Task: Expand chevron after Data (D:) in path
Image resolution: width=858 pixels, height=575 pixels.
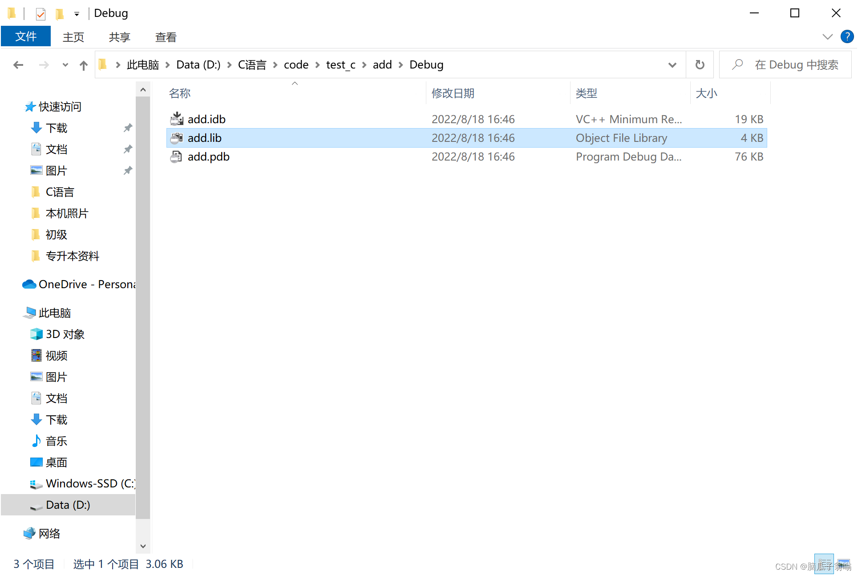Action: click(x=229, y=65)
